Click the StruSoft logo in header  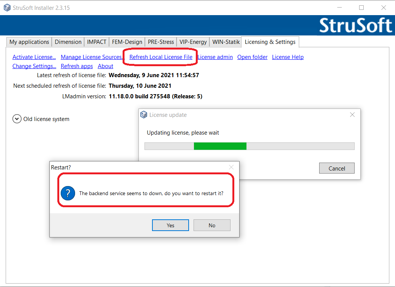pyautogui.click(x=356, y=25)
